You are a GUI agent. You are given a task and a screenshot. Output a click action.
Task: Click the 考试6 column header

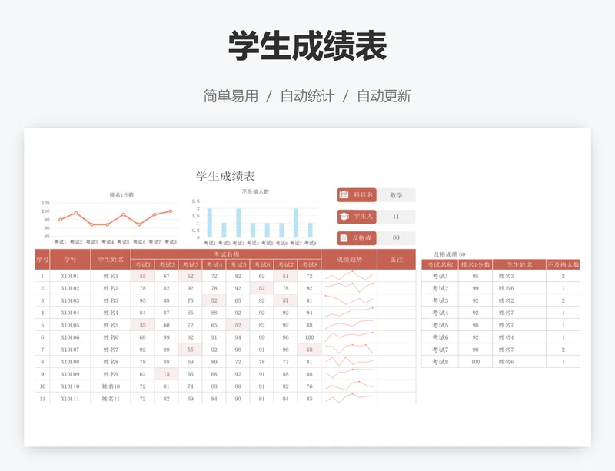click(x=261, y=265)
